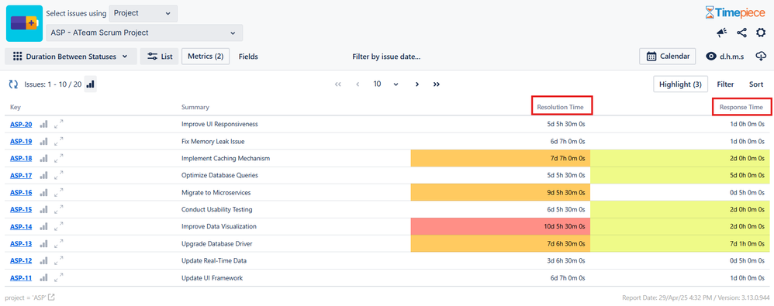The width and height of the screenshot is (774, 306).
Task: Expand ASP-18 row with the arrows icon
Action: click(x=59, y=158)
